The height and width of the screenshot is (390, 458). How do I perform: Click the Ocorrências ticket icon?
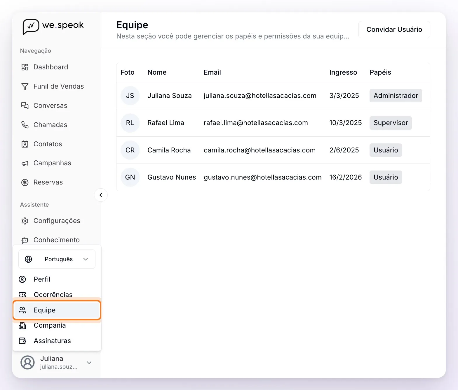[x=22, y=295]
